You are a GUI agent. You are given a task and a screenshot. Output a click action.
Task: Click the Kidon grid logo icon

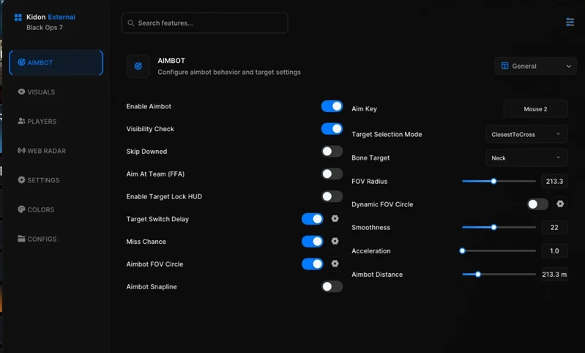click(18, 17)
